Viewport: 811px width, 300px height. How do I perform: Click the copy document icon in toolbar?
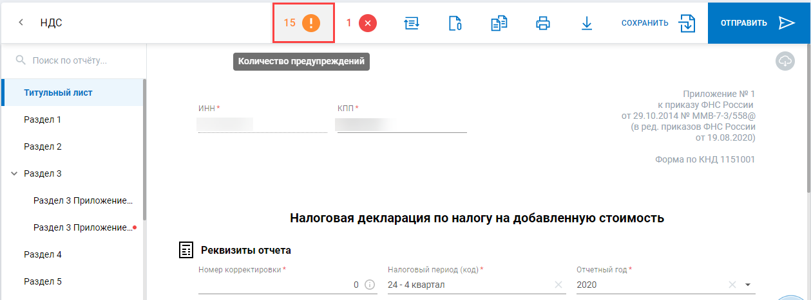tap(499, 23)
